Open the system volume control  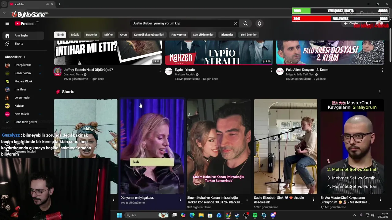coord(373,215)
